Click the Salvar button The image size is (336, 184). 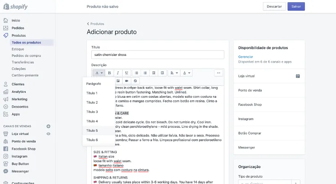(296, 6)
